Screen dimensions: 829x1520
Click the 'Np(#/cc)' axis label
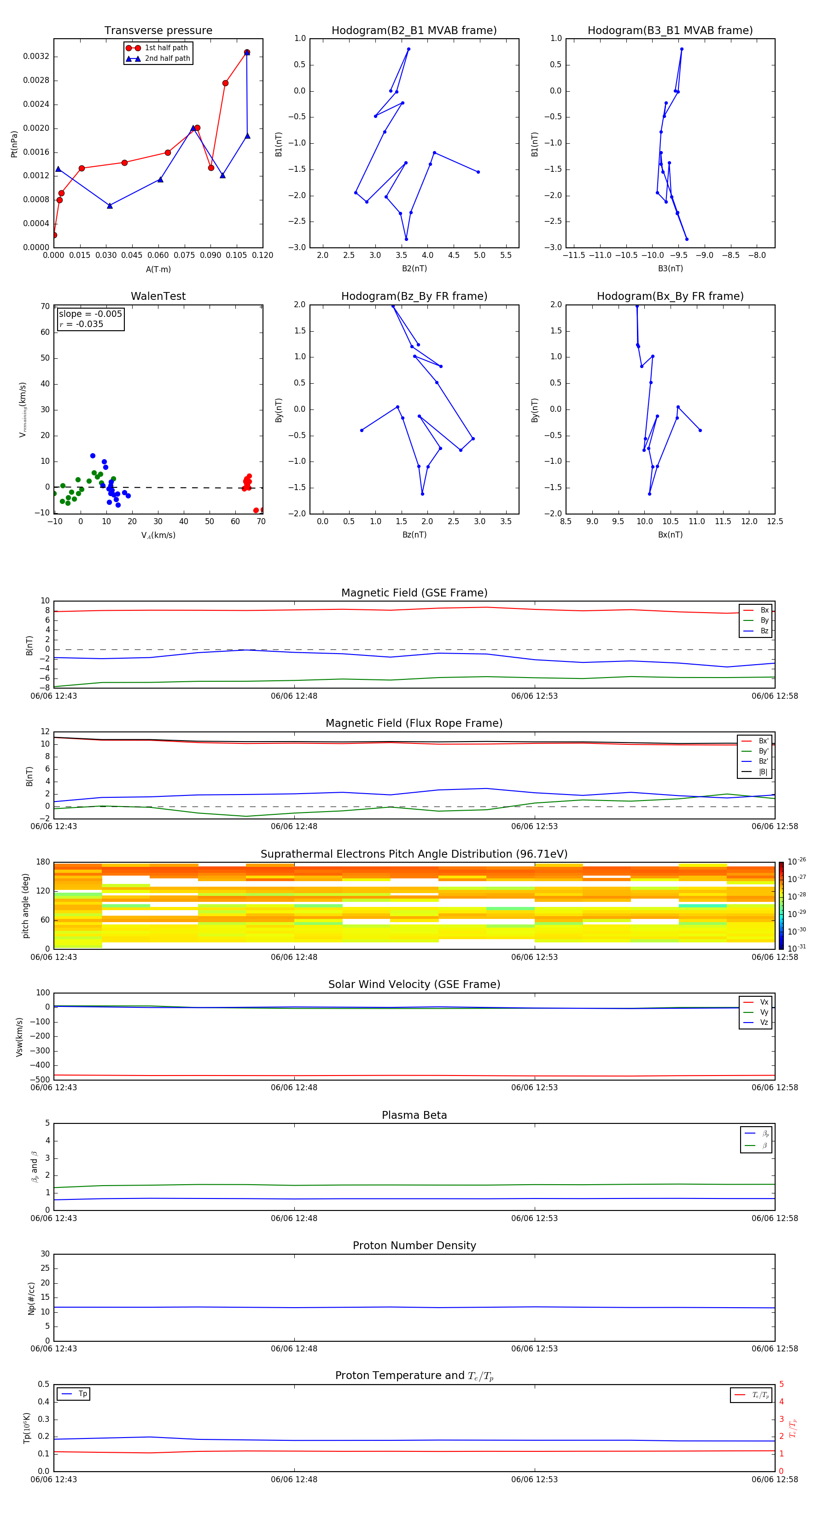click(31, 1298)
